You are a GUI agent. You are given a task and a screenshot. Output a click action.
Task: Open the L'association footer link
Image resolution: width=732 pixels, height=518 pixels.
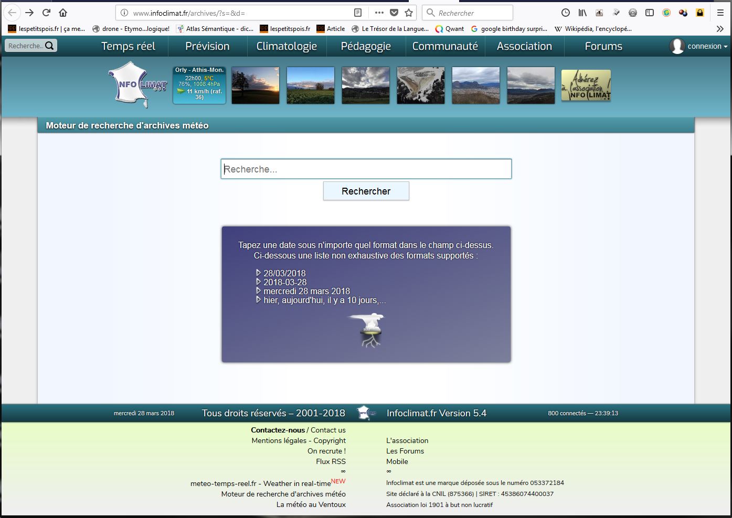pos(407,440)
